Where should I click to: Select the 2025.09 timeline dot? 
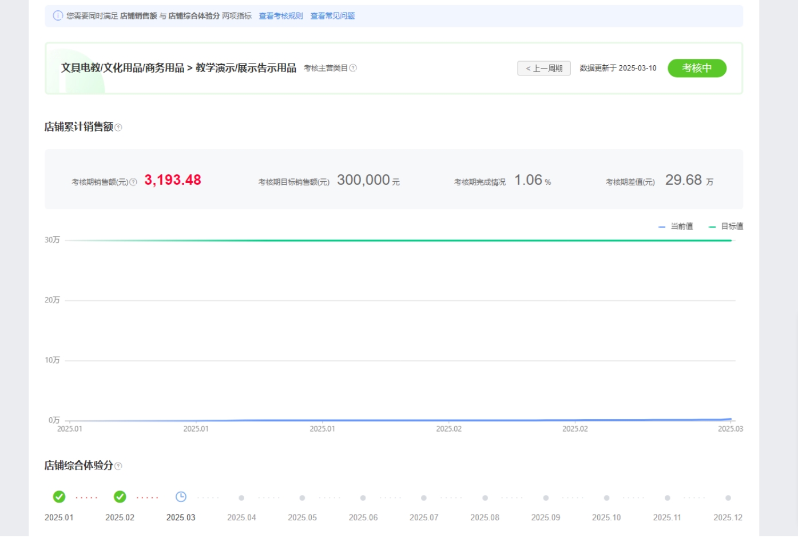click(546, 498)
